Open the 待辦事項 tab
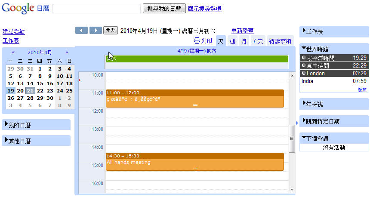 pos(280,41)
